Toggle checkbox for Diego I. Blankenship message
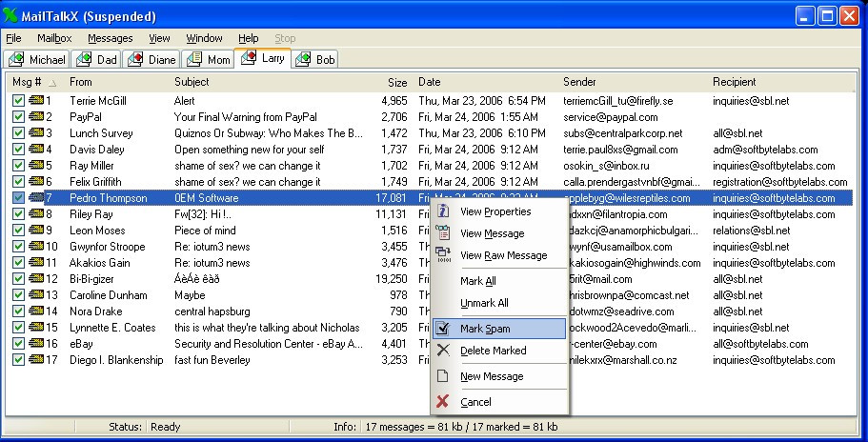 click(x=18, y=359)
